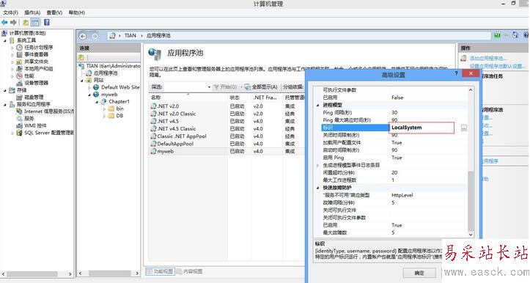Click the Internet 信息服务(IIS) icon

click(x=20, y=111)
